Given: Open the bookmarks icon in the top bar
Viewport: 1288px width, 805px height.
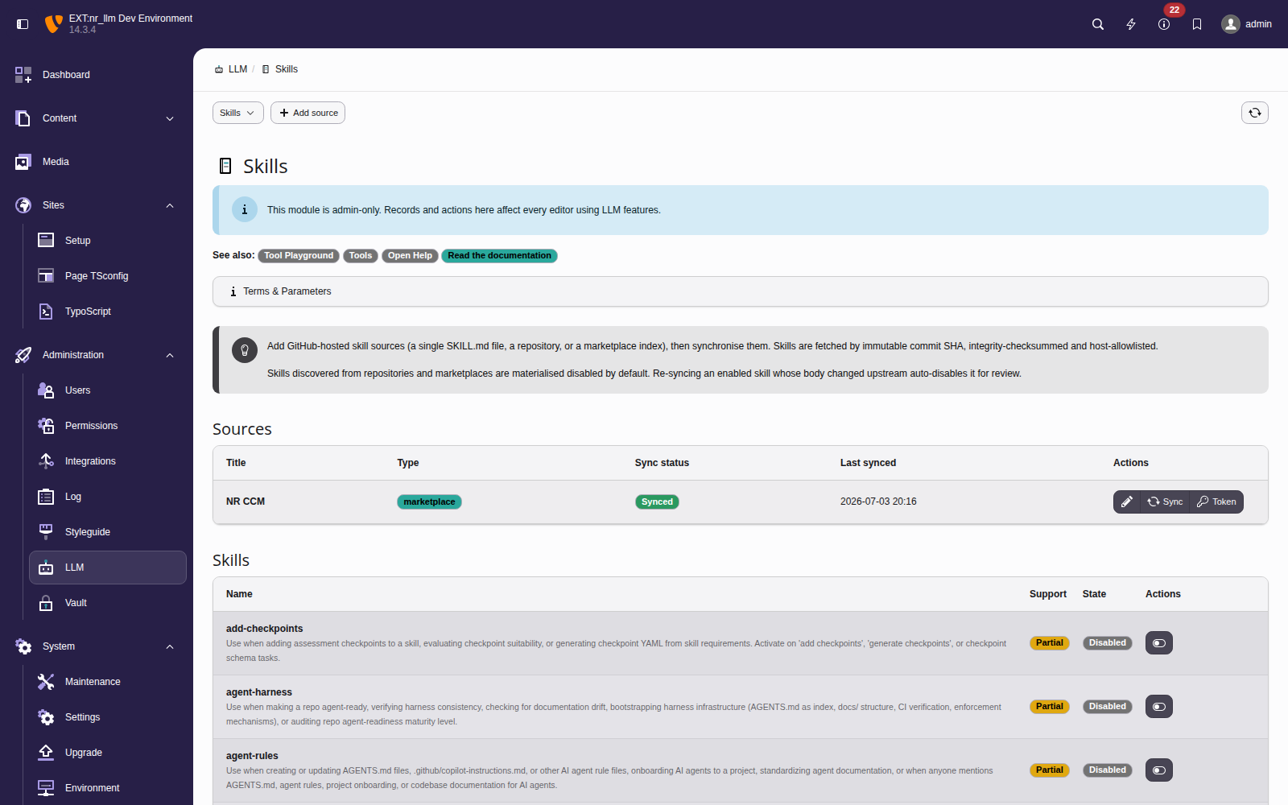Looking at the screenshot, I should [1197, 24].
